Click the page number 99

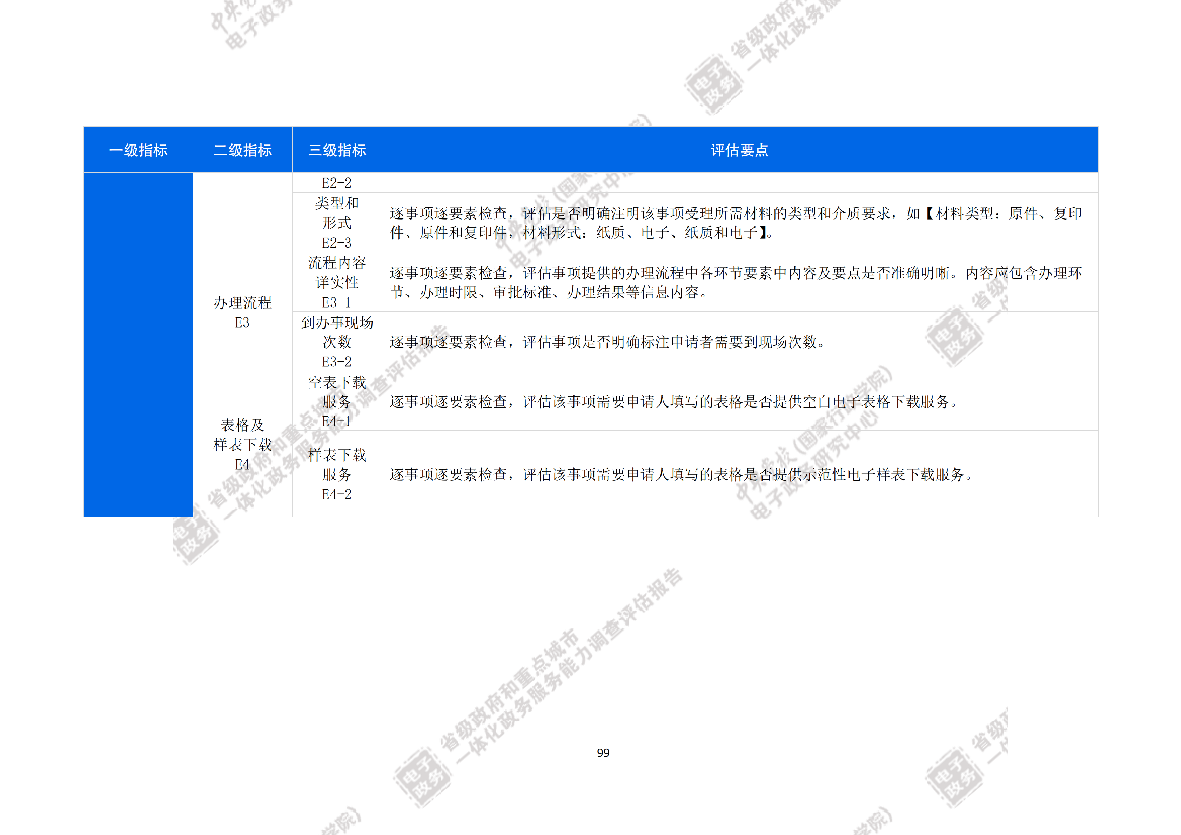(603, 753)
